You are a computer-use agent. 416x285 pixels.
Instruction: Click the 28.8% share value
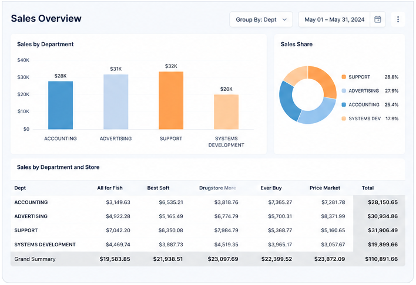pyautogui.click(x=391, y=77)
